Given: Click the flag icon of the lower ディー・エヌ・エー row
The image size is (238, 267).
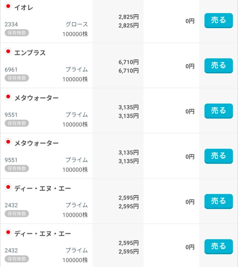Looking at the screenshot, I should pyautogui.click(x=8, y=232).
